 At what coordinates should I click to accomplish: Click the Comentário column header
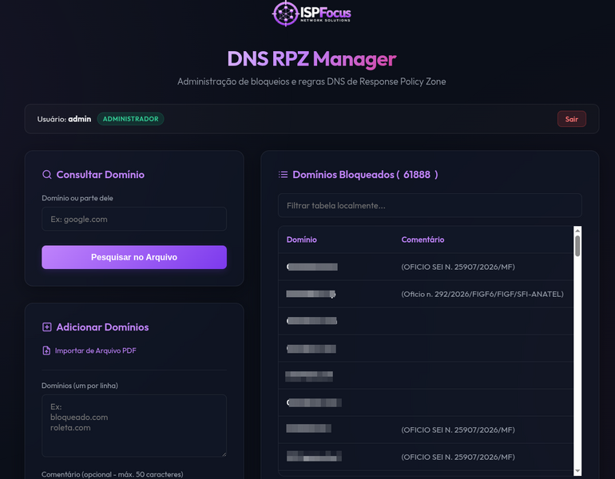(423, 239)
